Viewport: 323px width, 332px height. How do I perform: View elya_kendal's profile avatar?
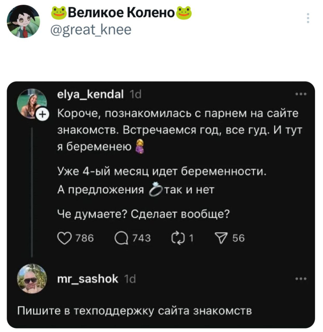tap(31, 103)
